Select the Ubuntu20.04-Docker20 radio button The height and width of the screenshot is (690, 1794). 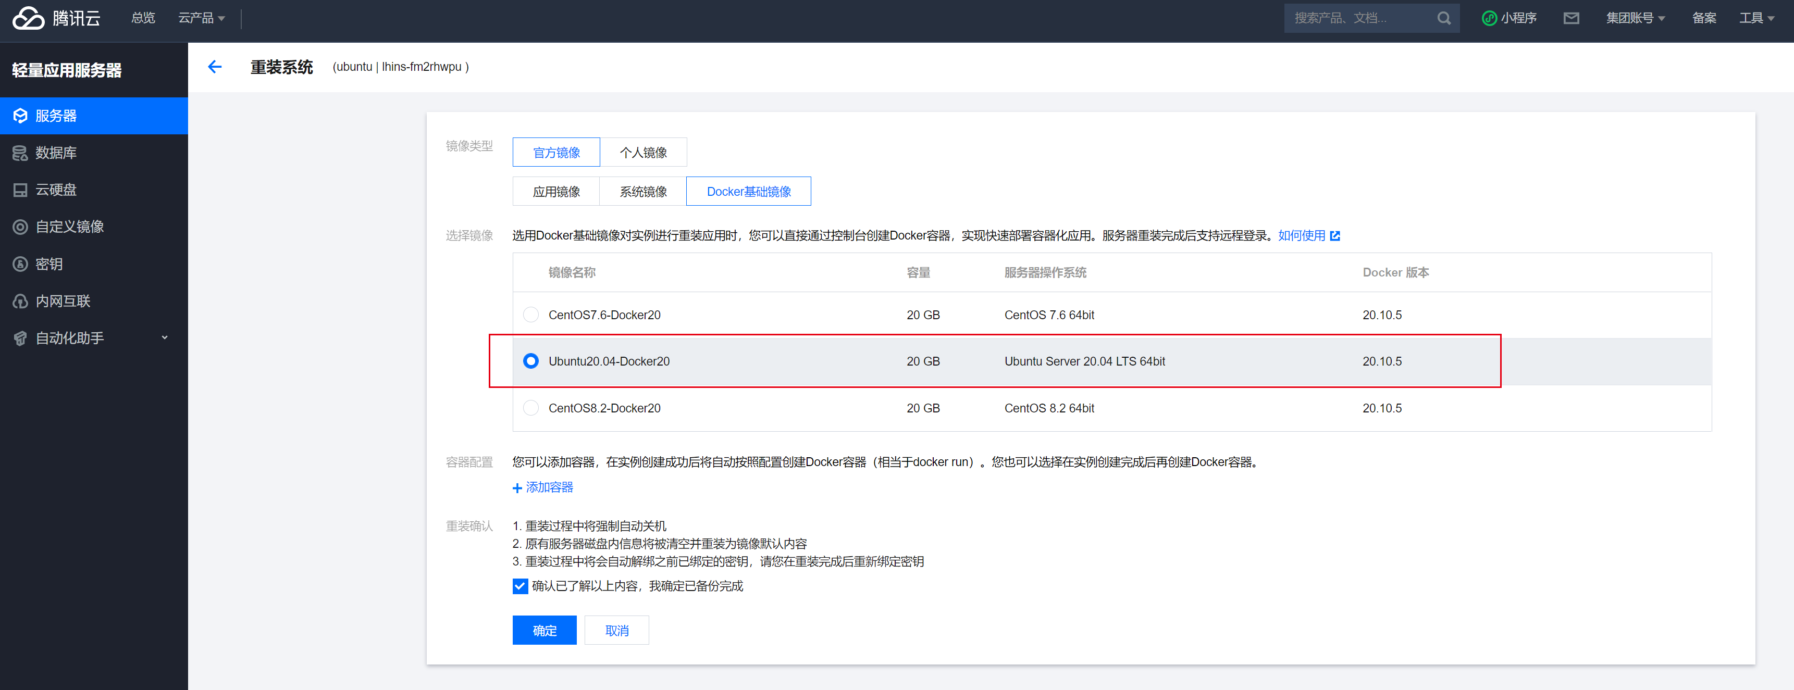click(x=530, y=361)
